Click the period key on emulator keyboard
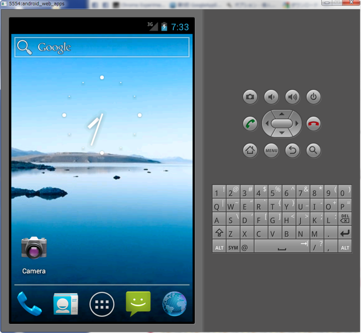This screenshot has height=333, width=361. click(331, 232)
